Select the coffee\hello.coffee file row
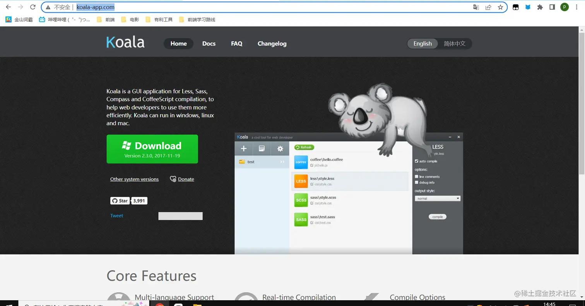This screenshot has height=306, width=585. 350,162
